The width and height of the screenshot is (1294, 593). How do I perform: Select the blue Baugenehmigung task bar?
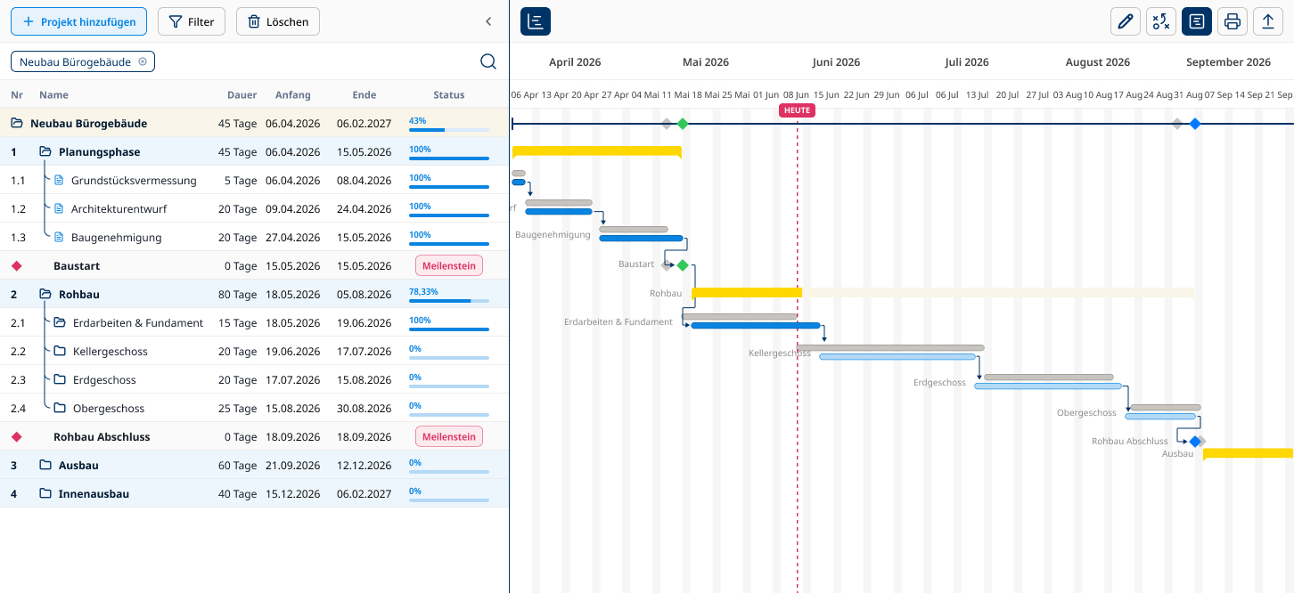[641, 239]
